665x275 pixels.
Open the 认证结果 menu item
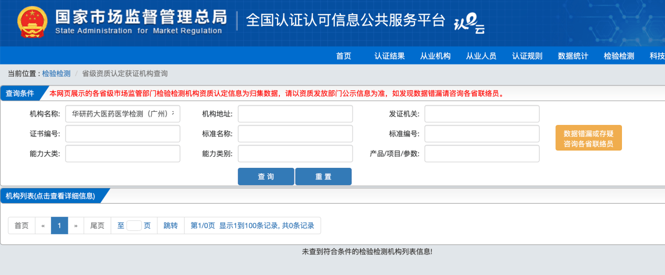tap(389, 56)
